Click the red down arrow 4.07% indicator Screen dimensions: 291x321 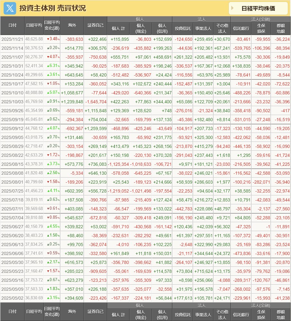click(x=52, y=57)
